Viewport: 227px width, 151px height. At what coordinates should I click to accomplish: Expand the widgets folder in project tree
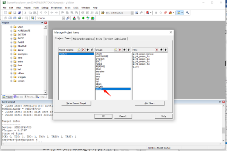(x=11, y=77)
